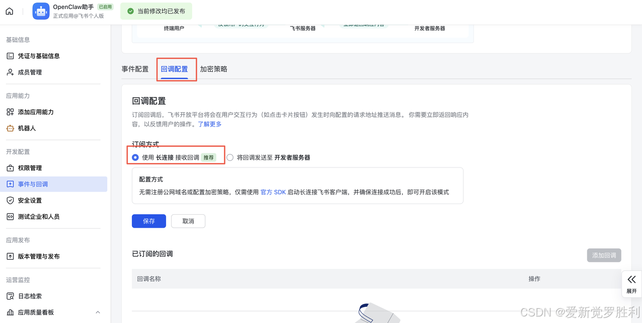
Task: Click the 当前修改均已发布 notice text
Action: (162, 11)
